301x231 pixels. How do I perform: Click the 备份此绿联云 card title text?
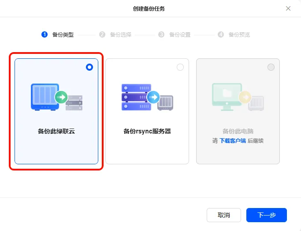(56, 131)
